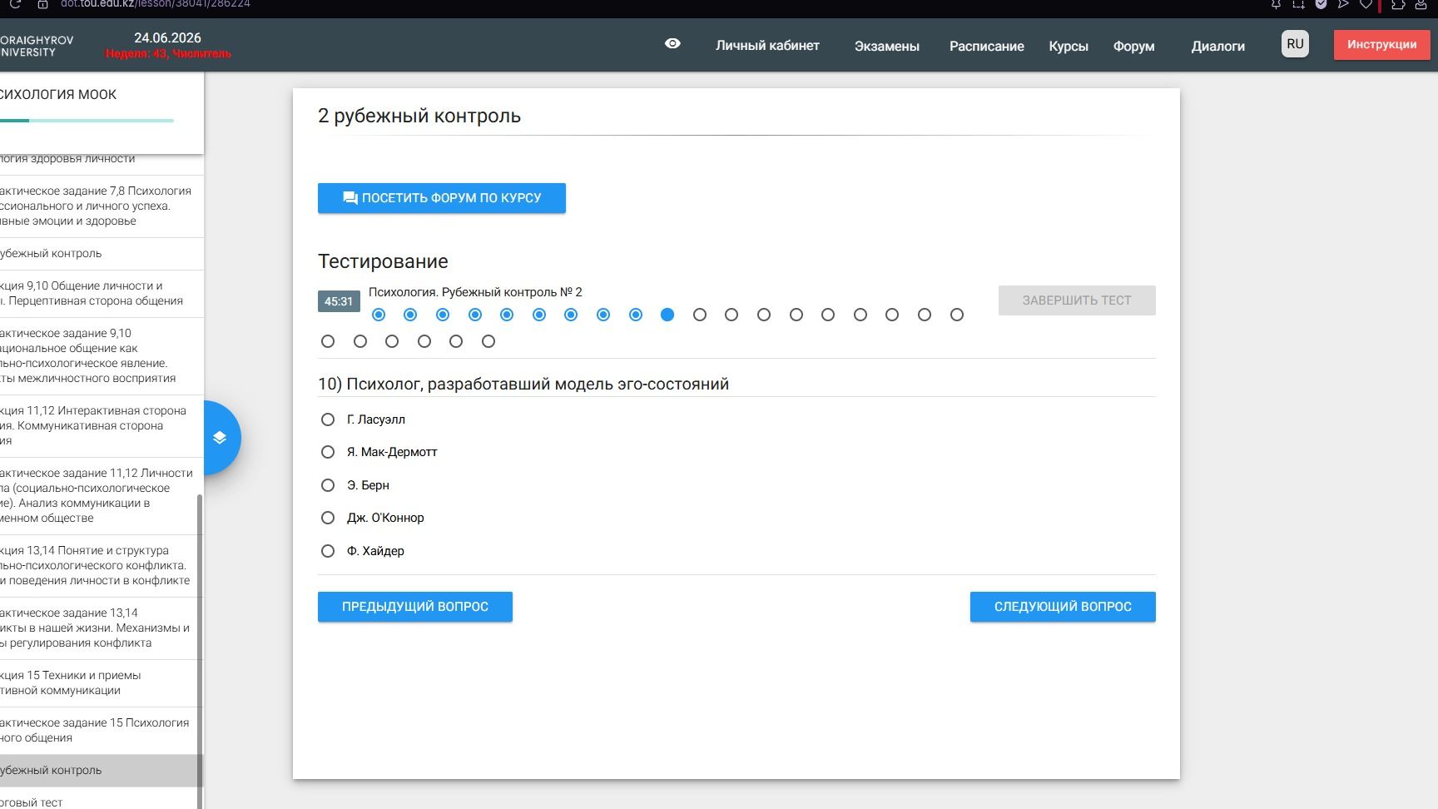
Task: Go to Экзамены menu item
Action: (x=886, y=46)
